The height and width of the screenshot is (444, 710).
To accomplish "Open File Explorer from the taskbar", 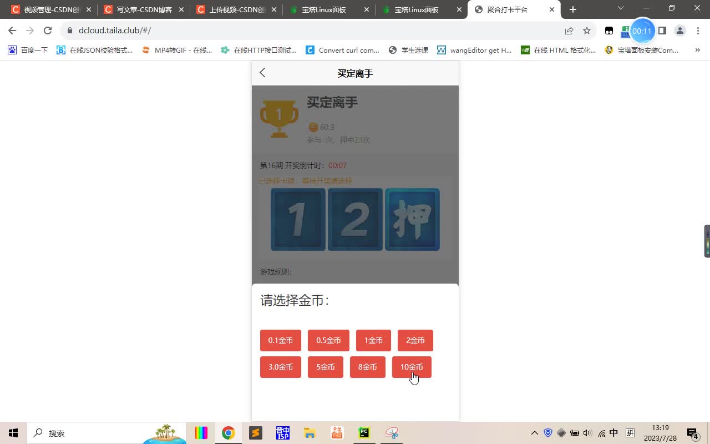I will (x=310, y=433).
